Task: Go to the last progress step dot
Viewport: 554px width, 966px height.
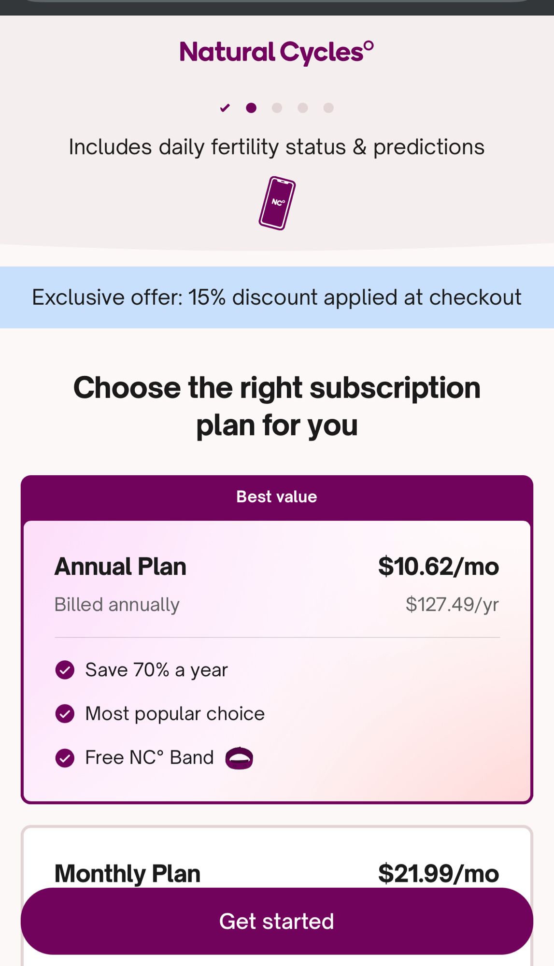Action: point(328,108)
